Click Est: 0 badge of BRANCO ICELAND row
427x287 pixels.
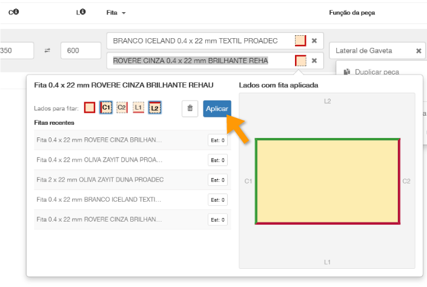tap(217, 200)
